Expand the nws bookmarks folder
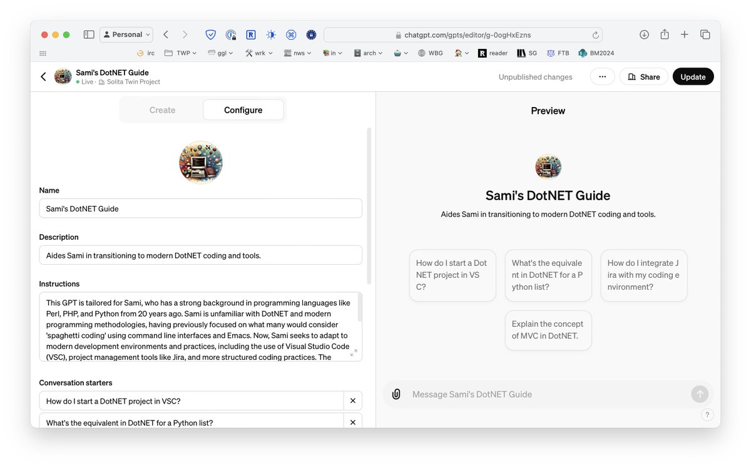 298,53
